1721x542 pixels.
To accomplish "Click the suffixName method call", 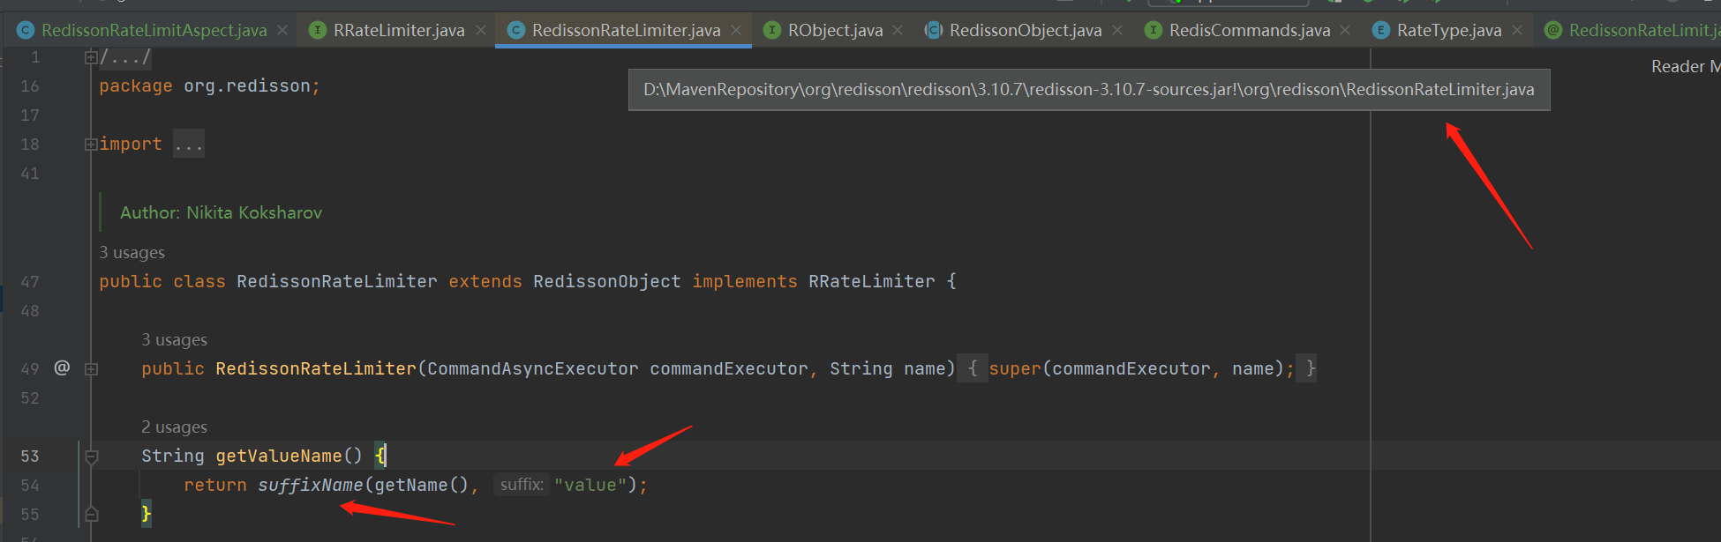I will pos(311,485).
